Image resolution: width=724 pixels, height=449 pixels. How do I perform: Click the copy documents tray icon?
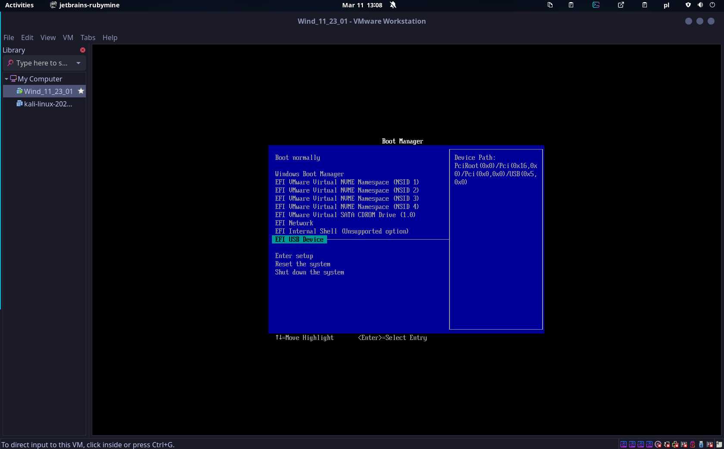tap(550, 5)
